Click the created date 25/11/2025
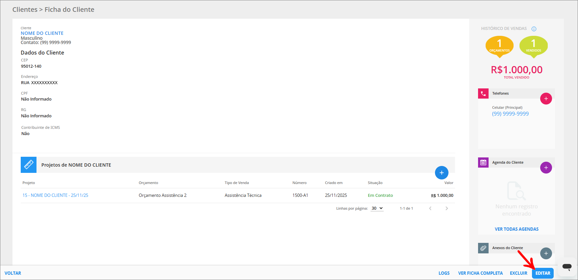 tap(336, 195)
